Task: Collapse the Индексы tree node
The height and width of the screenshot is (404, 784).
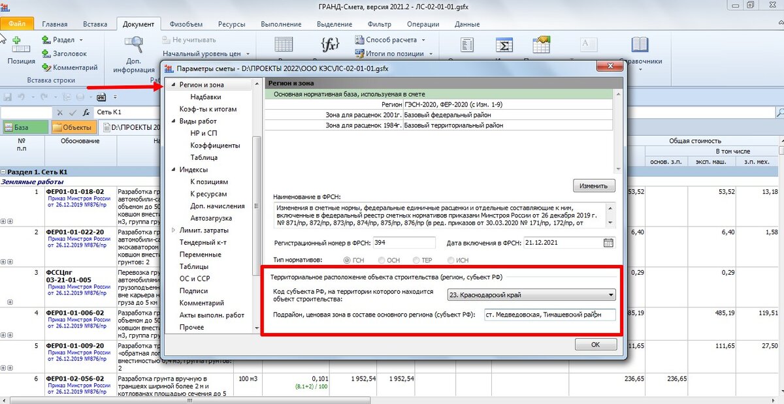Action: [173, 170]
